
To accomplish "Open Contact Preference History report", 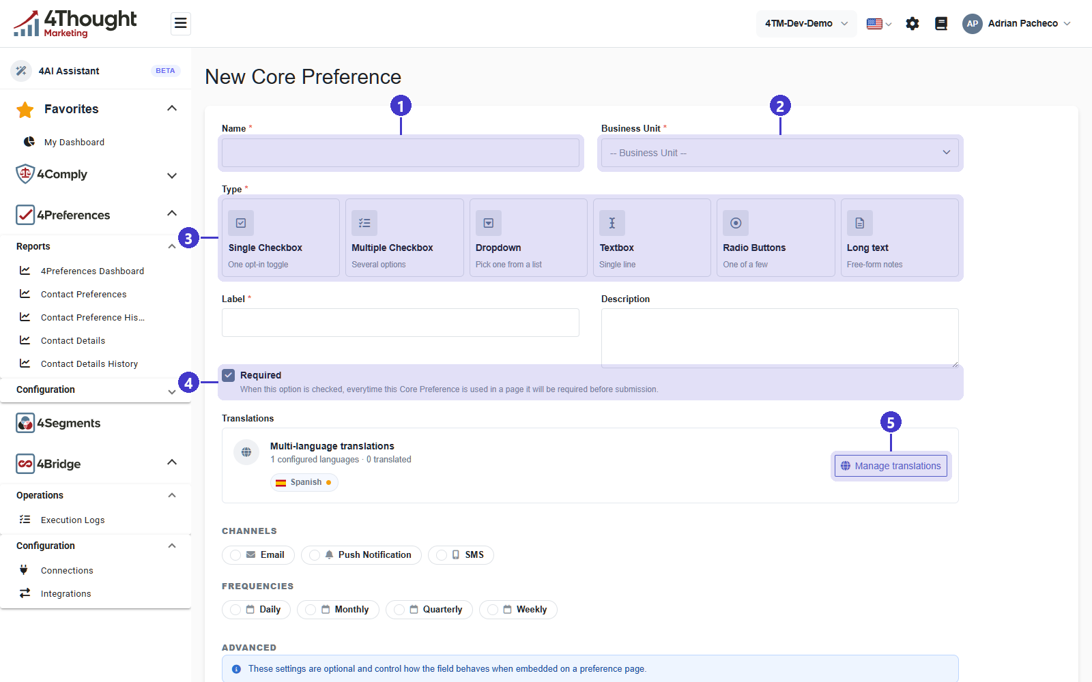I will coord(92,317).
